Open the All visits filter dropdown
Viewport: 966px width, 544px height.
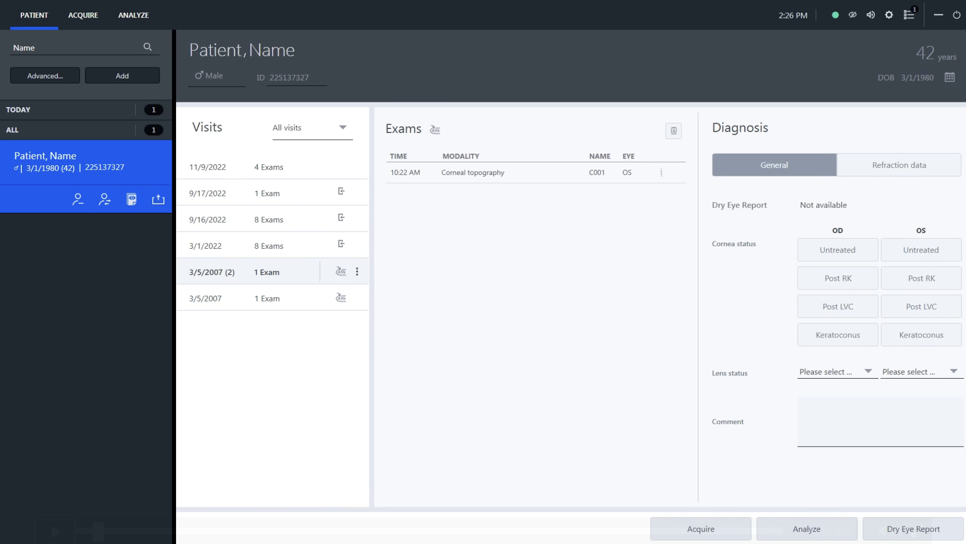coord(312,128)
